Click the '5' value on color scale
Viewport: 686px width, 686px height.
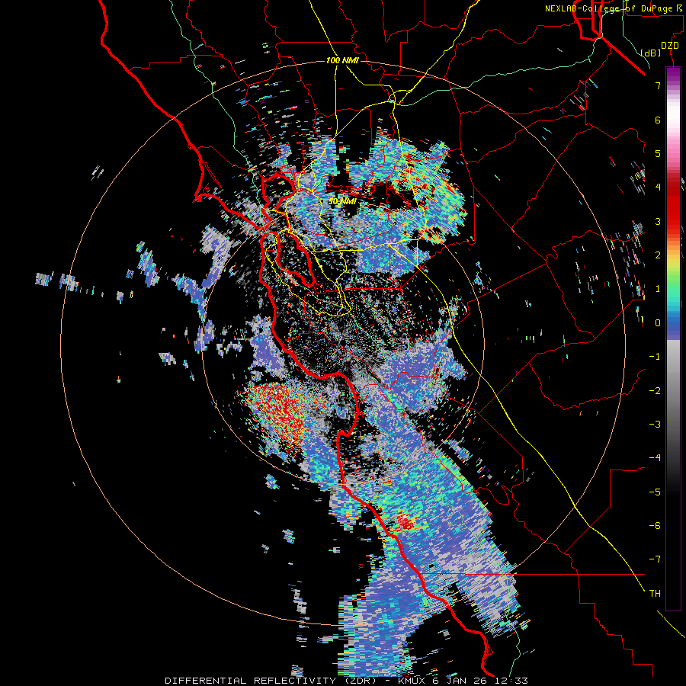[658, 153]
